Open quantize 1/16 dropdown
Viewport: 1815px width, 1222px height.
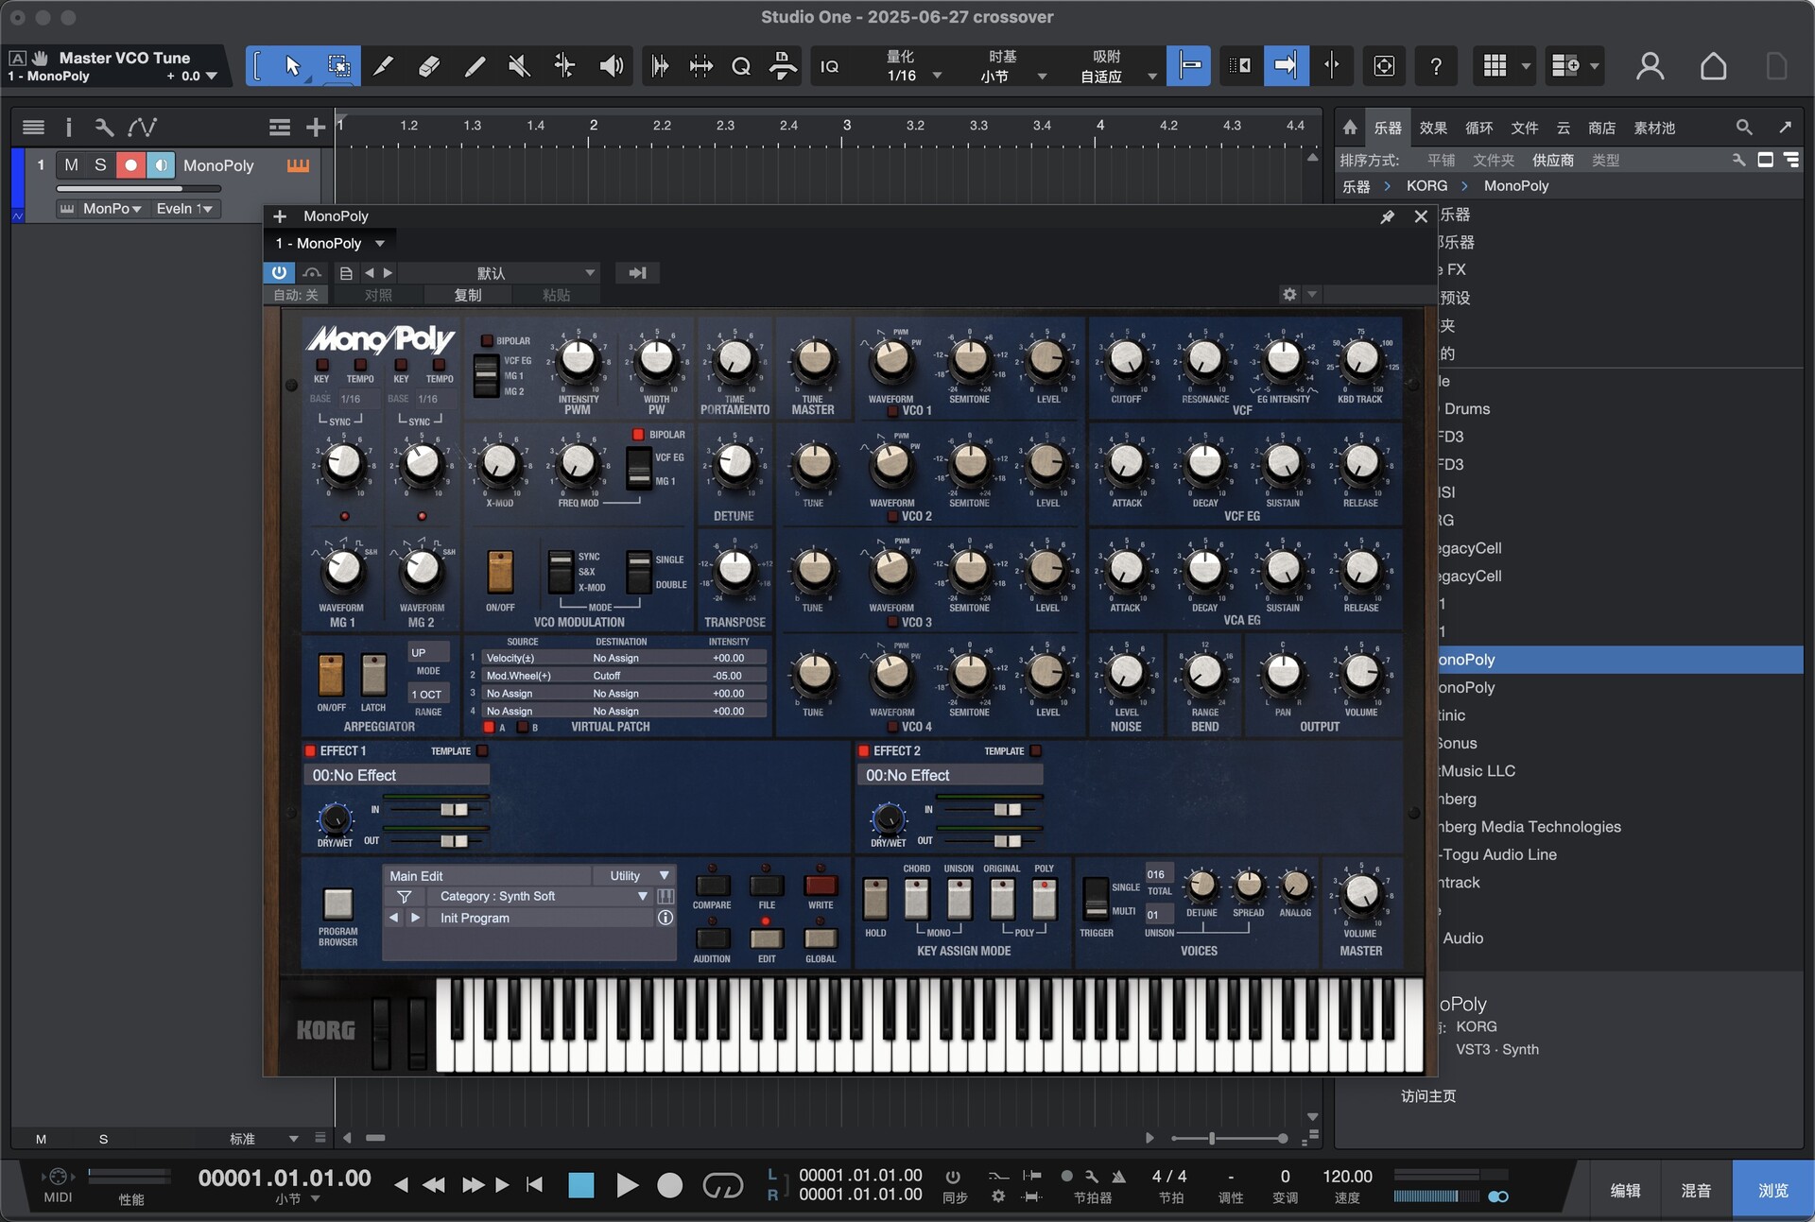point(913,76)
